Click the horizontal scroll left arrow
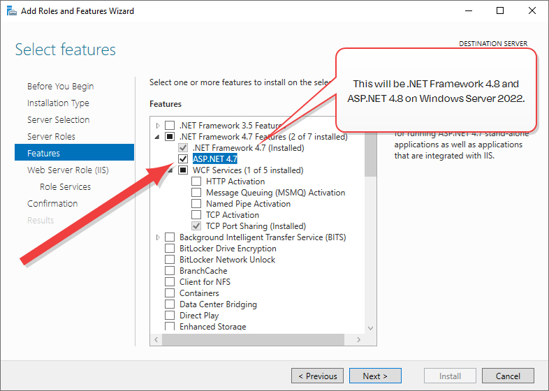This screenshot has height=391, width=549. pyautogui.click(x=156, y=339)
